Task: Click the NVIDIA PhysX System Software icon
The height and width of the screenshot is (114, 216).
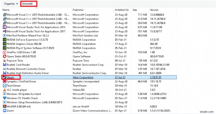Action: [x=5, y=48]
